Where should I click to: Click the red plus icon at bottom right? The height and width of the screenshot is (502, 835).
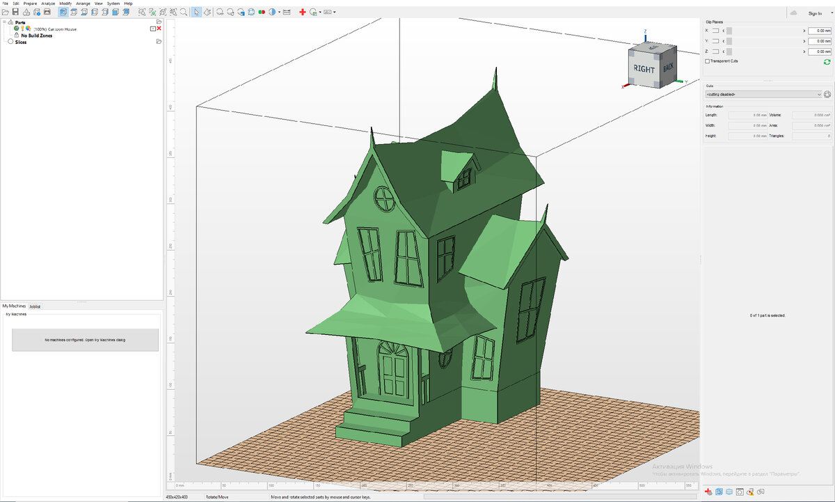click(709, 492)
